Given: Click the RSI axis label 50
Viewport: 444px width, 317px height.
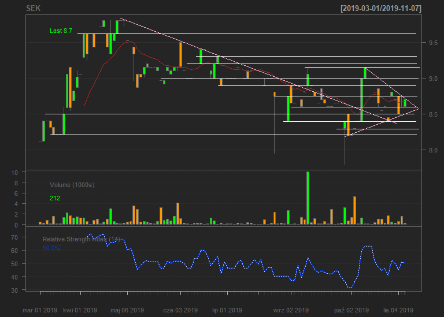Looking at the screenshot, I should [x=14, y=264].
